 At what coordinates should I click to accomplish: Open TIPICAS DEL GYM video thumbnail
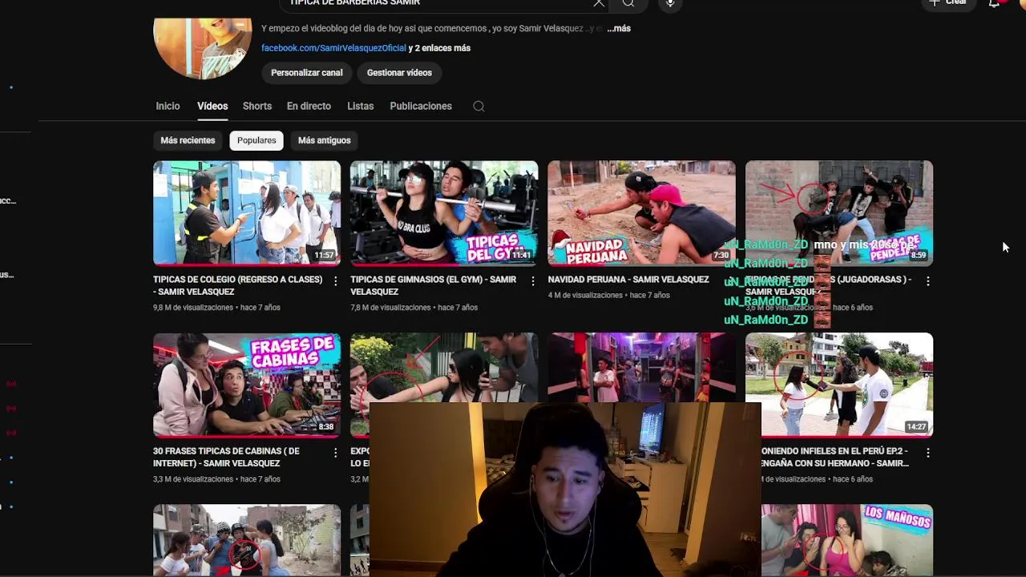[444, 213]
